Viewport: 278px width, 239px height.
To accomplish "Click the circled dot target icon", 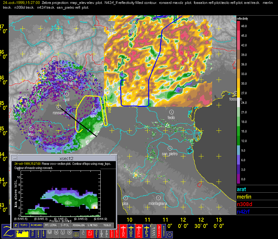I will point(170,234).
